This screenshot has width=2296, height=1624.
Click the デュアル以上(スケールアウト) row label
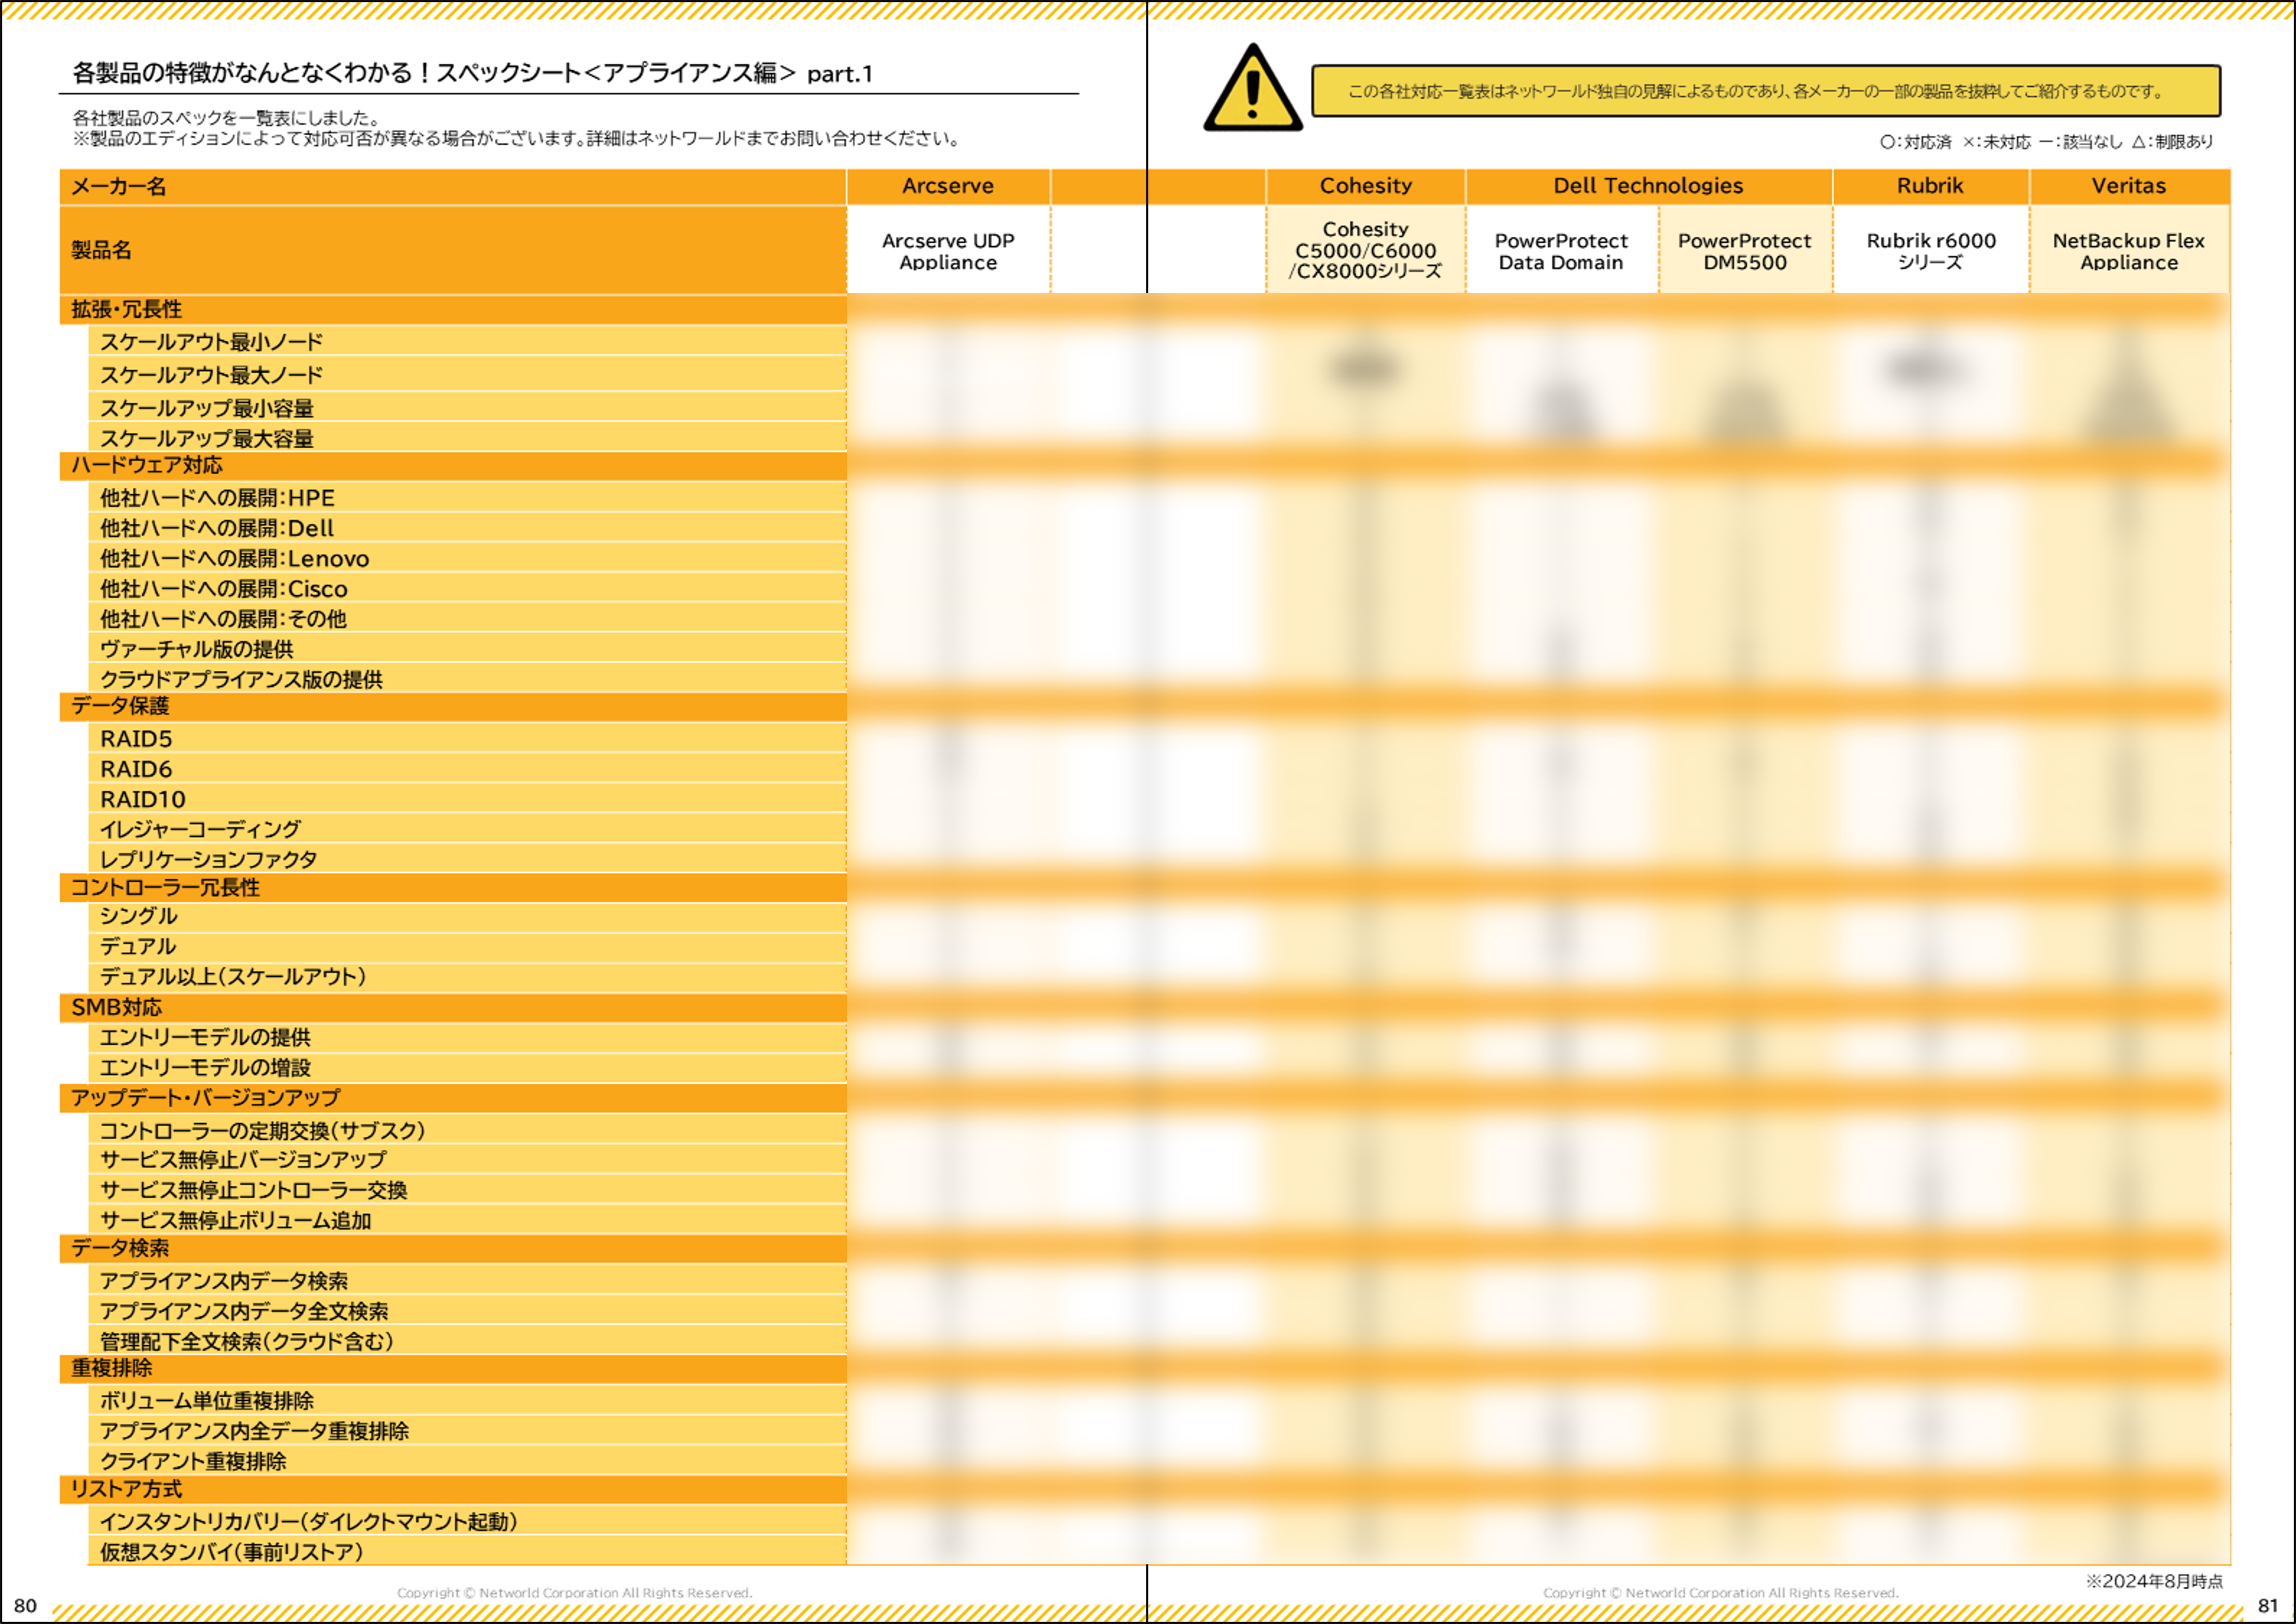point(467,977)
